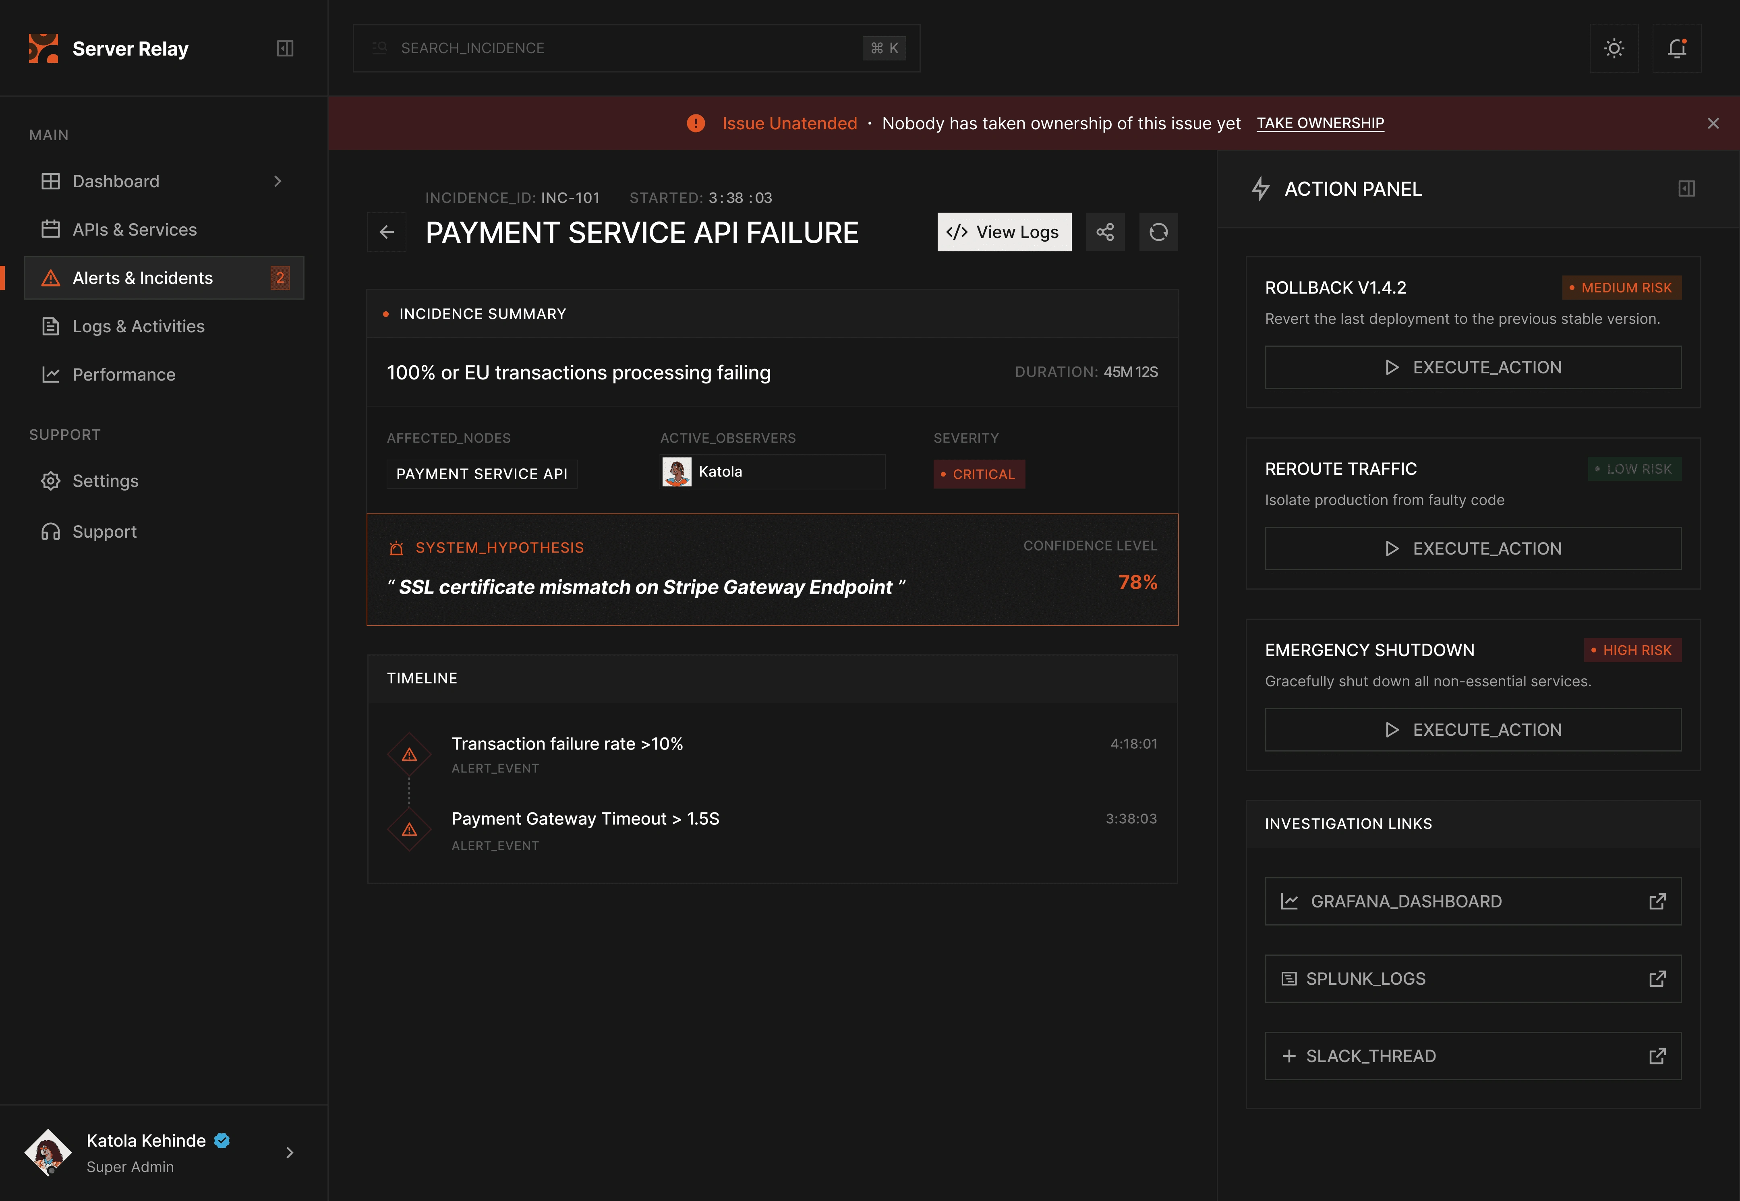Click the TAKE OWNERSHIP link
1740x1201 pixels.
[x=1319, y=123]
